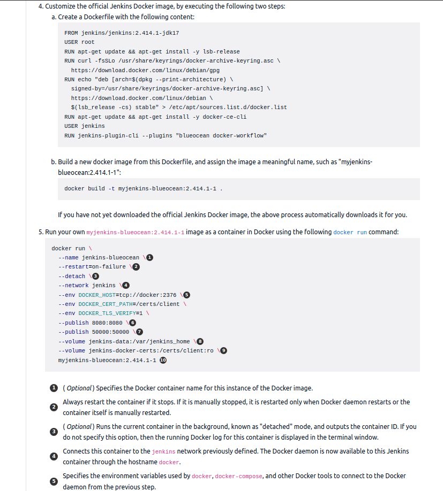Click explanation bullet 5 about environment variables
The width and height of the screenshot is (443, 491).
[53, 481]
